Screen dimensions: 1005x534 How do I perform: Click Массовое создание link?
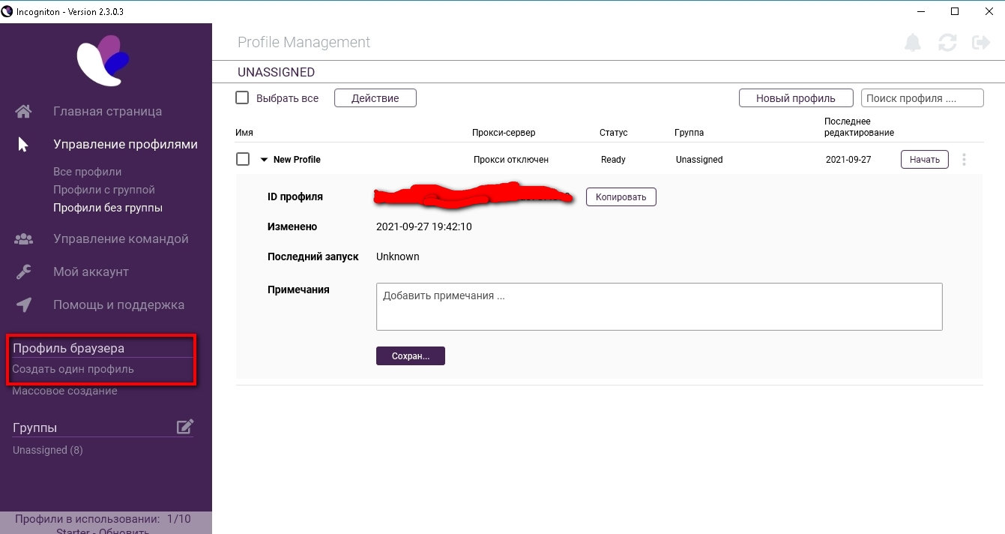click(65, 391)
